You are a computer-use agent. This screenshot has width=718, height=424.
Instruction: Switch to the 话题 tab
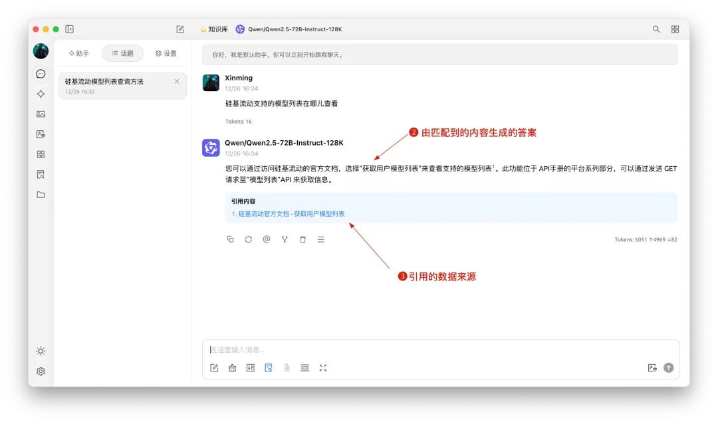click(x=123, y=54)
